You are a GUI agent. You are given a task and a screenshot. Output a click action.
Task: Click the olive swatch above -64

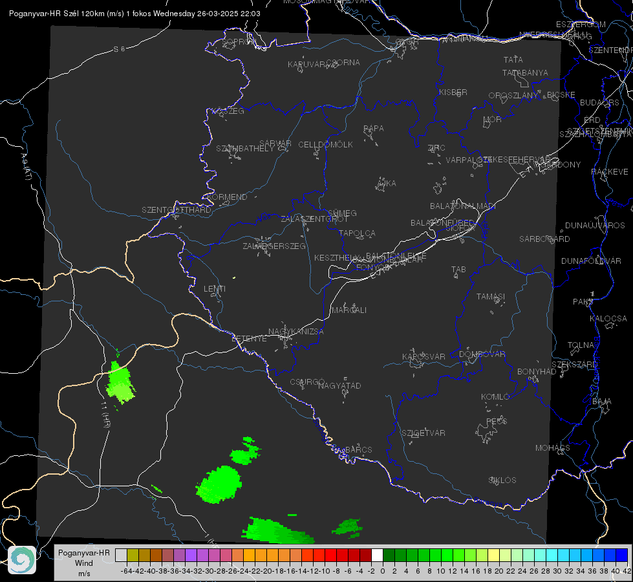coord(133,555)
